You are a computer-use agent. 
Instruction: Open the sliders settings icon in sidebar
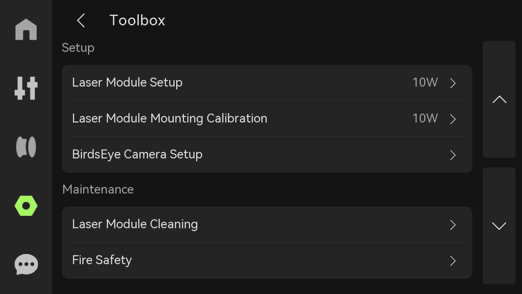(x=26, y=88)
